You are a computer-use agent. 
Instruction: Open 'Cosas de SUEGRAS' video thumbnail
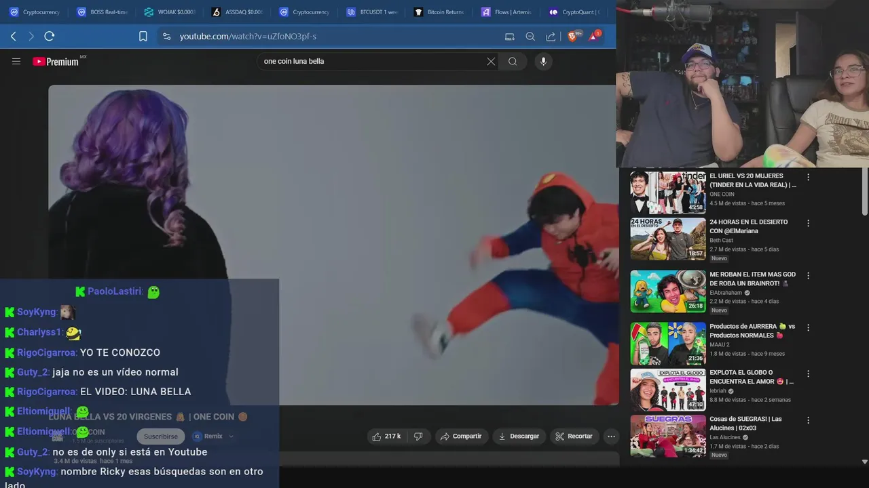tap(668, 436)
